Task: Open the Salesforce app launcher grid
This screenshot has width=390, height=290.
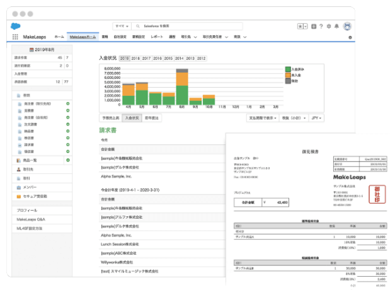Action: (x=15, y=37)
